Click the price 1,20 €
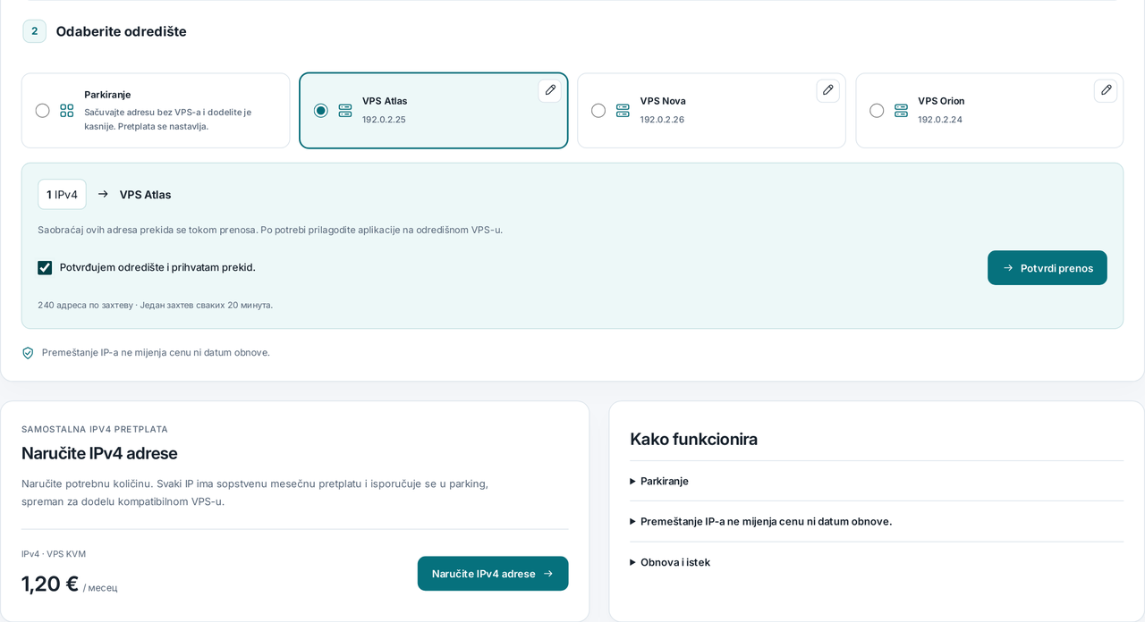This screenshot has width=1145, height=622. click(x=50, y=584)
